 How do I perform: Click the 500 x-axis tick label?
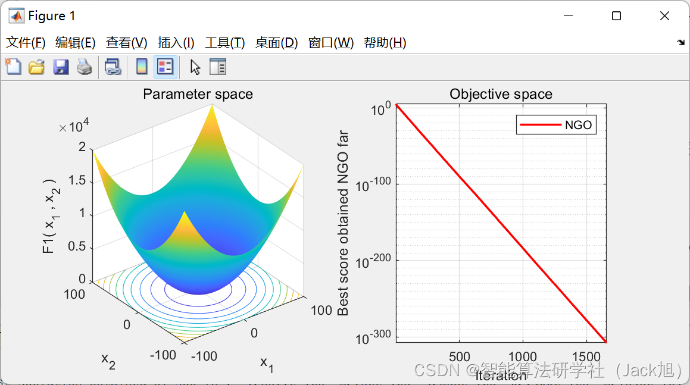pyautogui.click(x=460, y=356)
